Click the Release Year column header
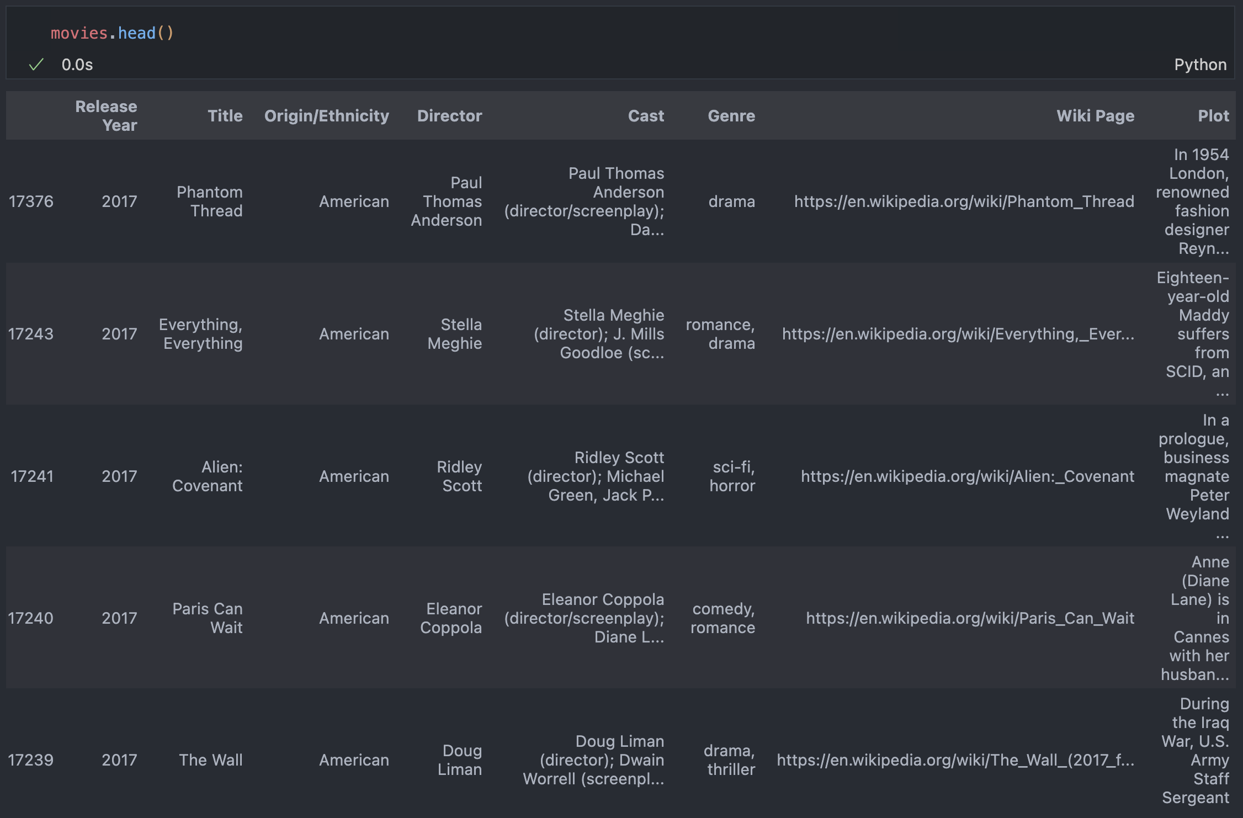1243x818 pixels. click(106, 115)
